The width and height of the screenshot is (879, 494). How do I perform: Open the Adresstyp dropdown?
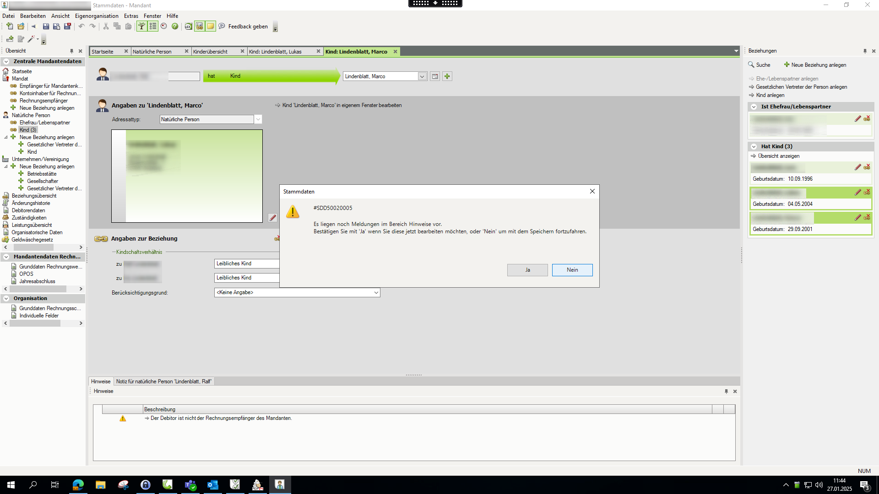click(x=258, y=119)
